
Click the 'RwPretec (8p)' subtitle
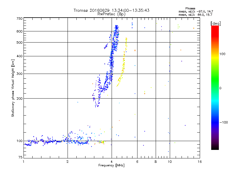[111, 14]
